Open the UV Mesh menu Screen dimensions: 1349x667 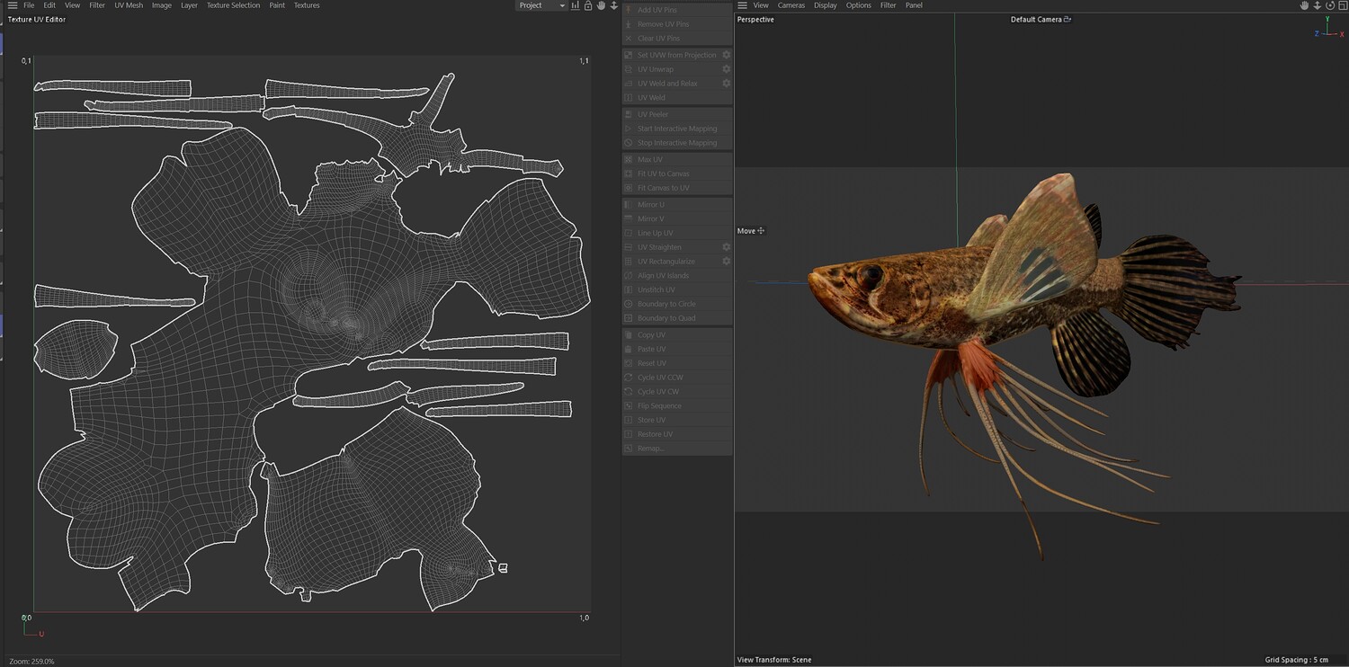pyautogui.click(x=129, y=5)
